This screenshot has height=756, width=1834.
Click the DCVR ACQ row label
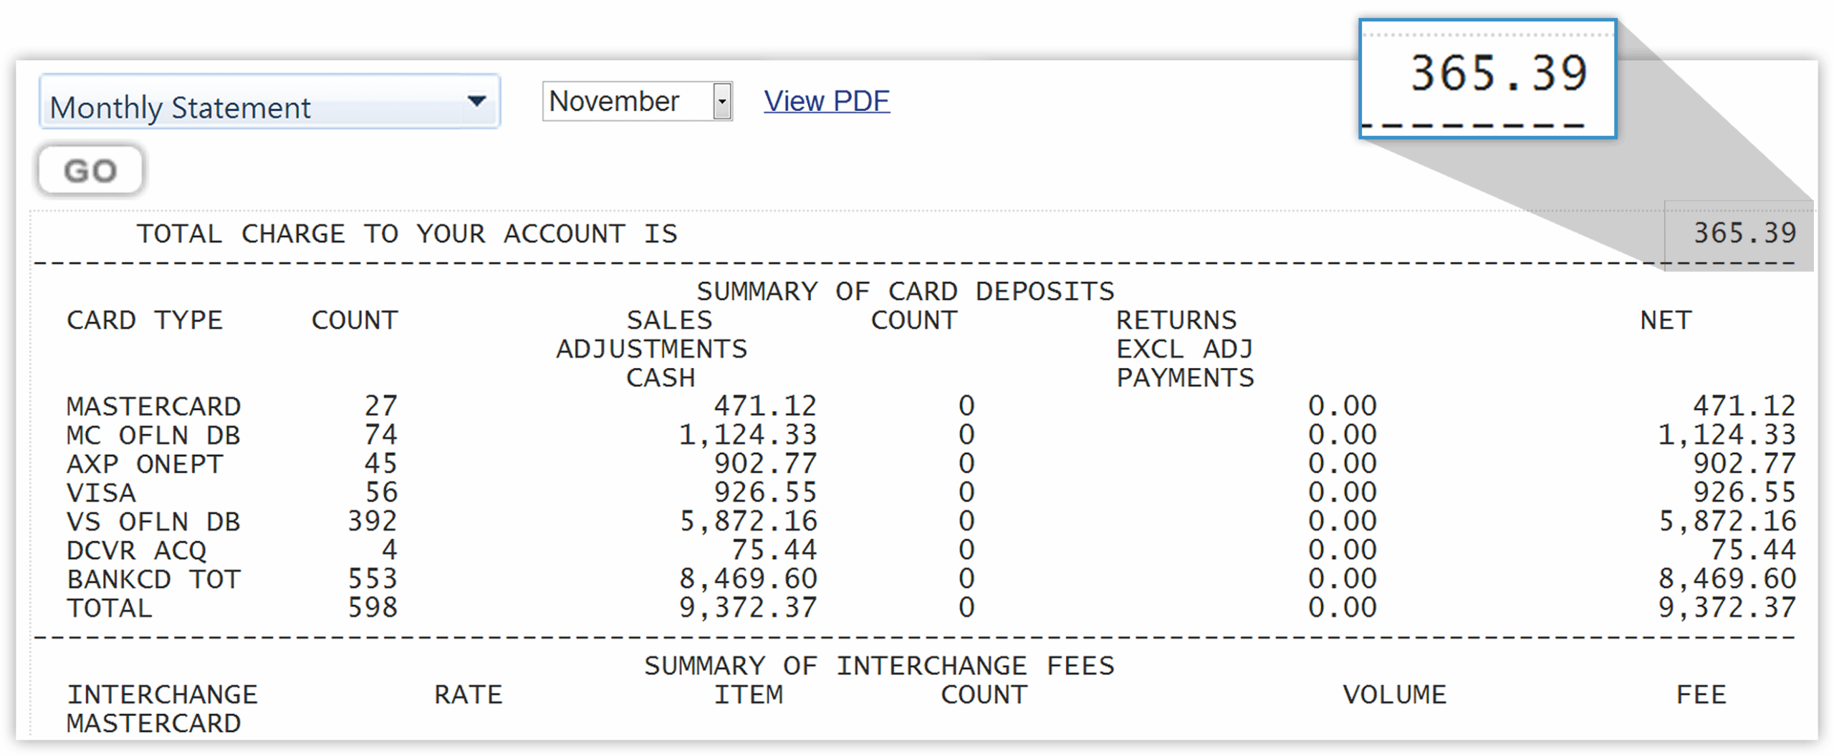click(x=136, y=550)
